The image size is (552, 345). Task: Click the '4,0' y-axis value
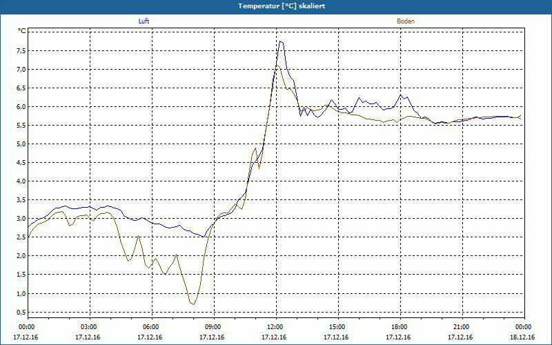point(21,181)
